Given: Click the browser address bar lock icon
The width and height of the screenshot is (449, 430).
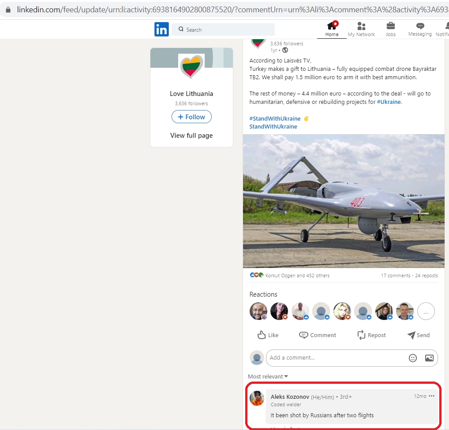Looking at the screenshot, I should 8,10.
